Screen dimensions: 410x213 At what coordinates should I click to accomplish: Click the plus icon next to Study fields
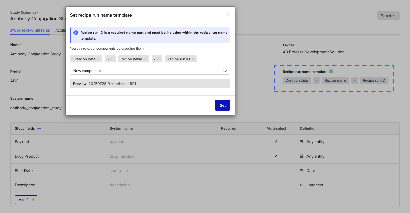click(39, 128)
